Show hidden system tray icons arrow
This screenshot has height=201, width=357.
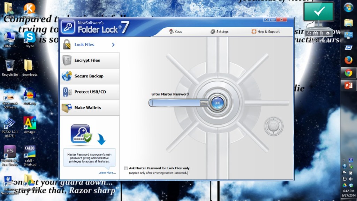click(344, 160)
